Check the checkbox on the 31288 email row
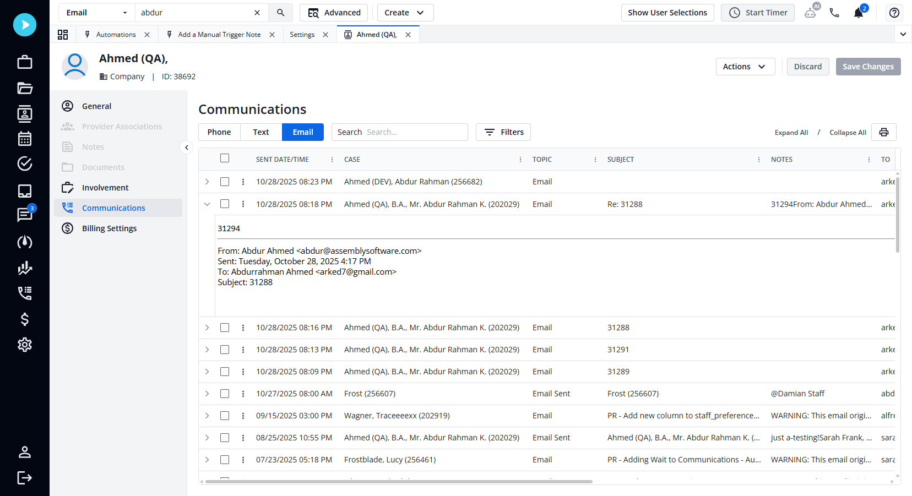 click(x=225, y=328)
